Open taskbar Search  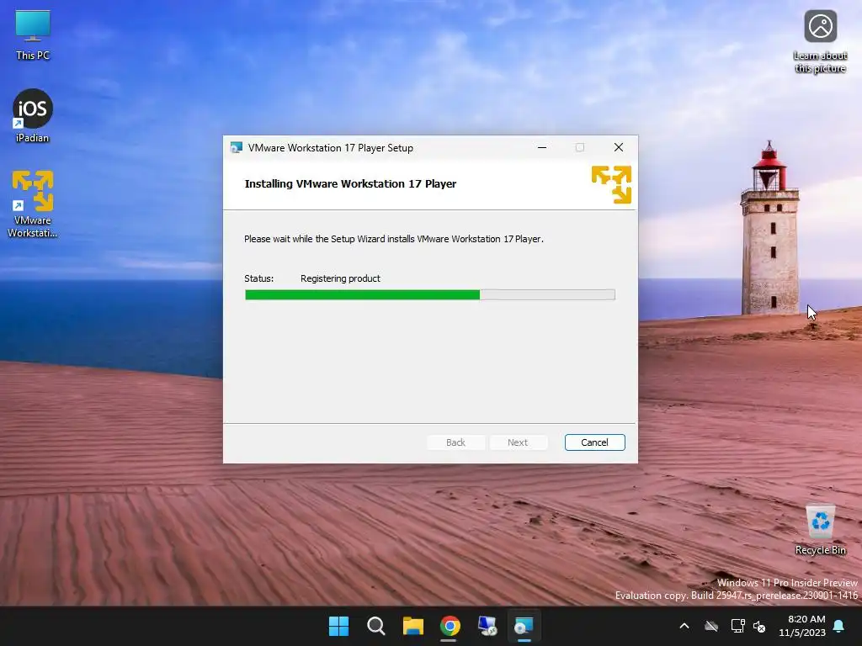pos(376,626)
